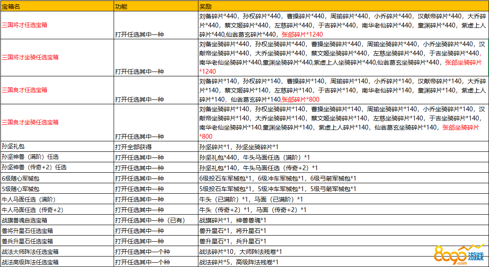This screenshot has width=489, height=267.
Task: Click the 孙坚神兽（满阶）任选 cell
Action: pos(31,157)
